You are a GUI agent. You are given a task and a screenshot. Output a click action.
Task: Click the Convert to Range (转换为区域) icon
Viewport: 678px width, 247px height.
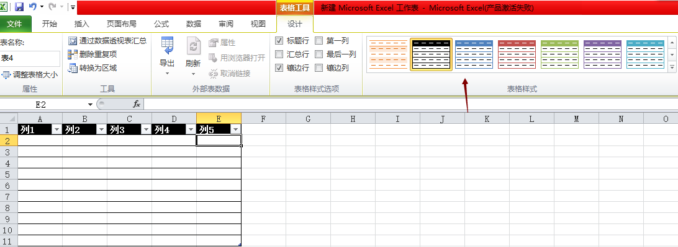coord(72,67)
